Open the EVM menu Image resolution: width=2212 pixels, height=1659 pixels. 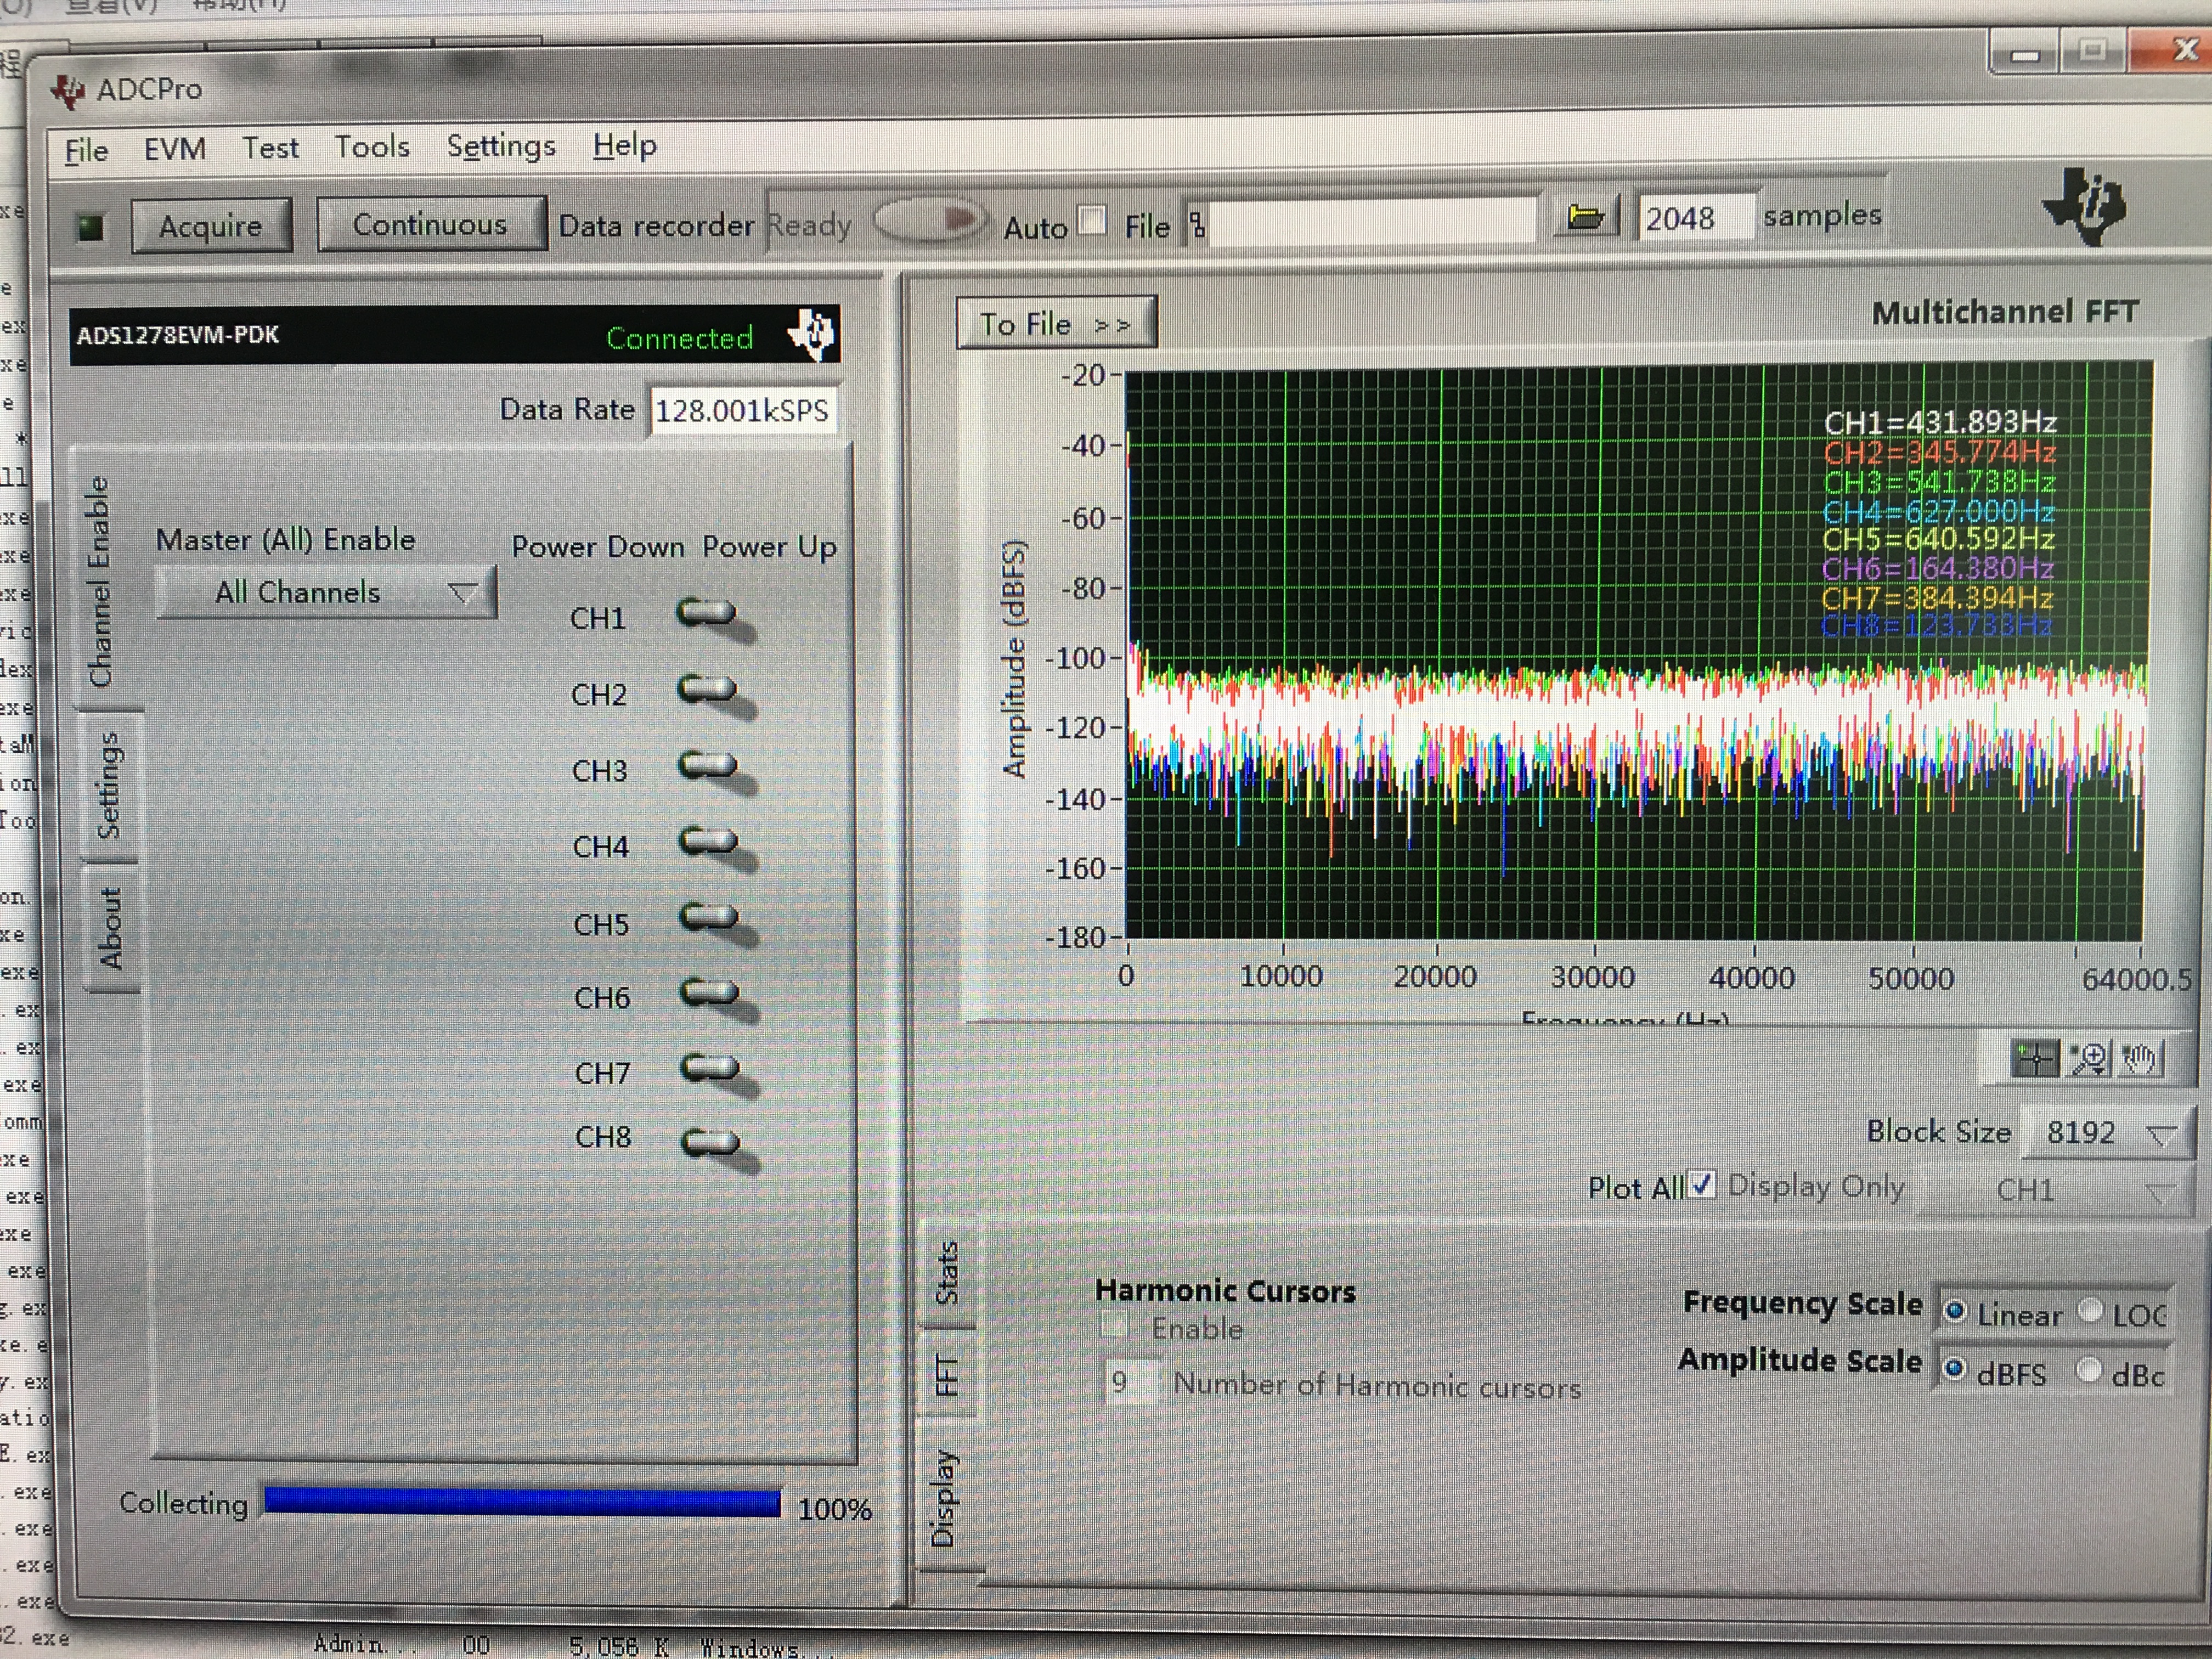pyautogui.click(x=175, y=149)
